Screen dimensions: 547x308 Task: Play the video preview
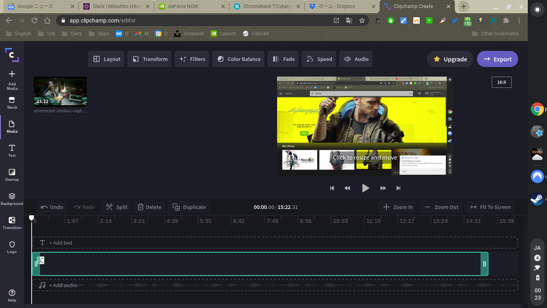tap(365, 188)
